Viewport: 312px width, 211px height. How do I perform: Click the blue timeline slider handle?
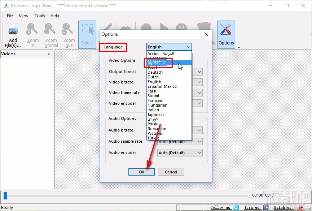(x=5, y=195)
